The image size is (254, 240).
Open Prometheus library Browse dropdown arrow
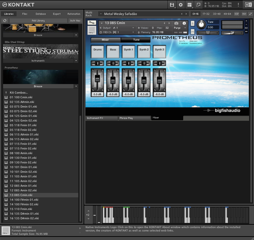coord(76,86)
